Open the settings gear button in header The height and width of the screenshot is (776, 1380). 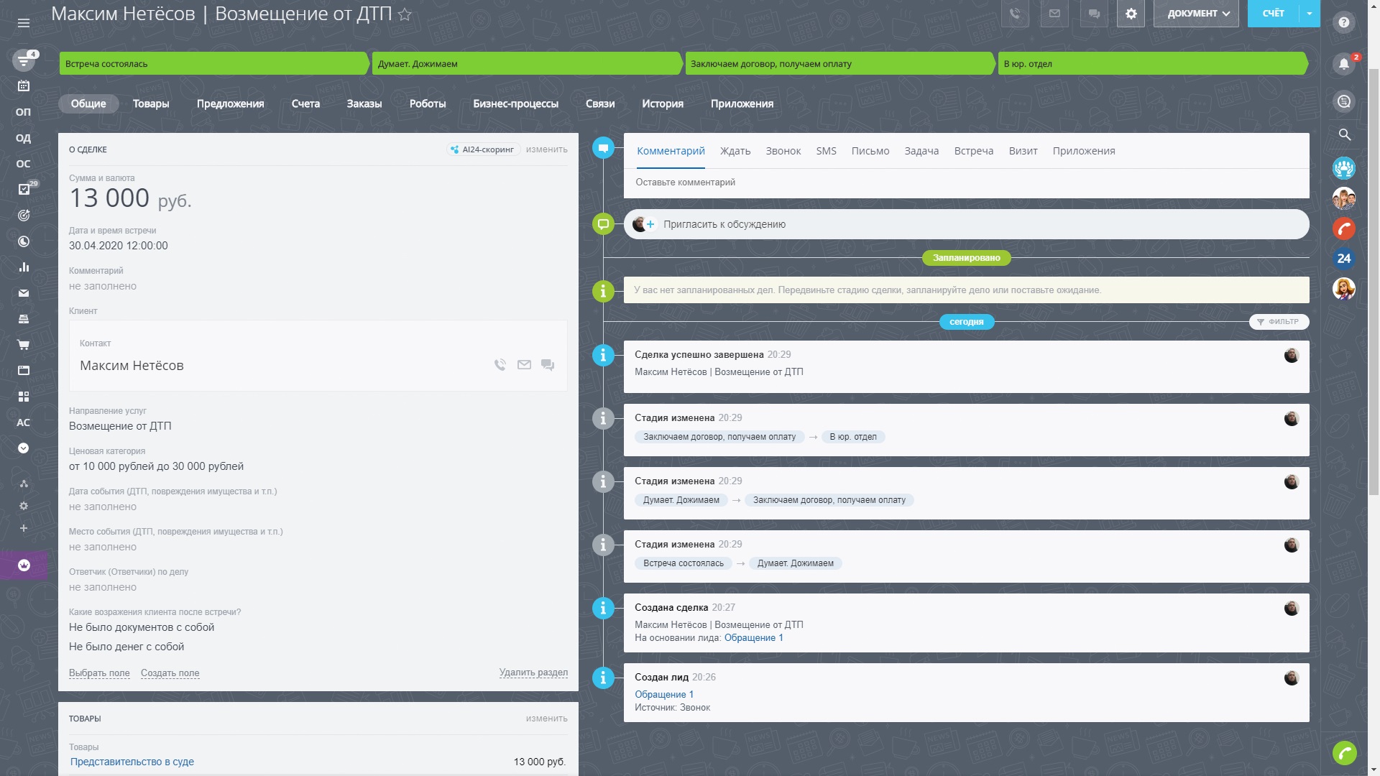tap(1131, 14)
